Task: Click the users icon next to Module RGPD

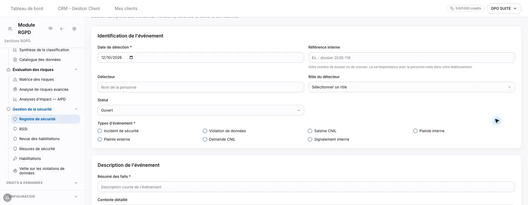Action: 10,29
